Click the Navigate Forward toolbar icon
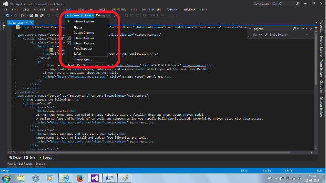The image size is (326, 183). 16,15
